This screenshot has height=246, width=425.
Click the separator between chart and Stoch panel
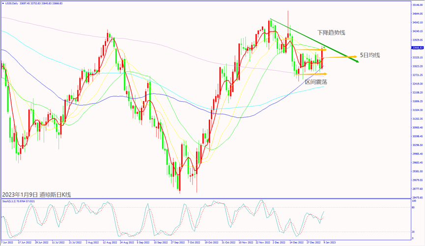(205, 198)
